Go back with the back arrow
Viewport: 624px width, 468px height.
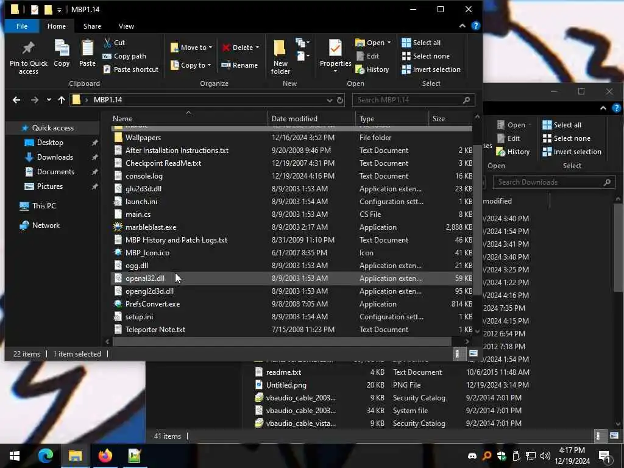point(16,100)
